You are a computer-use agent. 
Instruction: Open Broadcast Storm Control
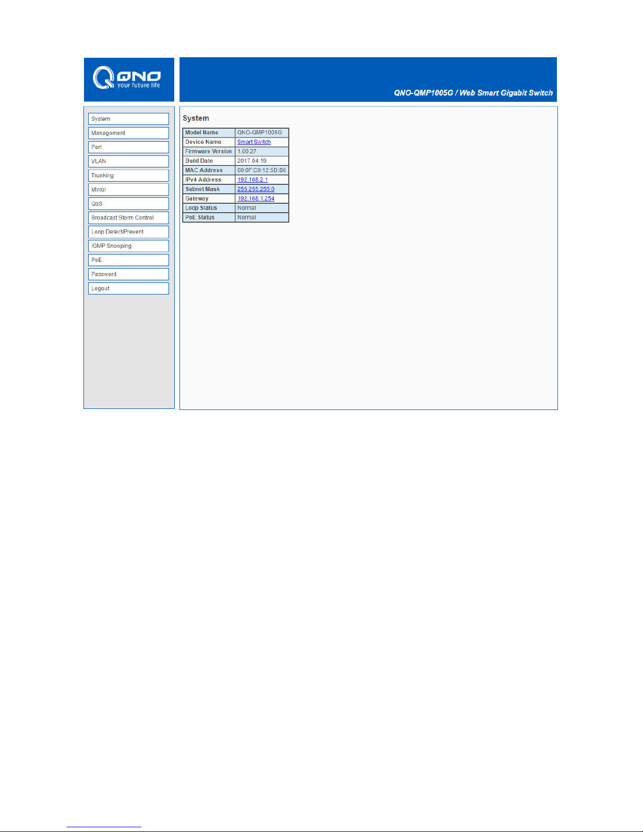point(128,218)
